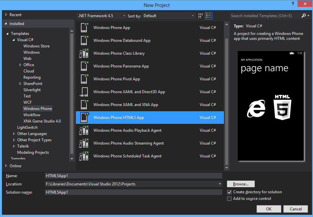Click the Audio Playback Agent template icon
Image resolution: width=313 pixels, height=217 pixels.
tap(84, 130)
